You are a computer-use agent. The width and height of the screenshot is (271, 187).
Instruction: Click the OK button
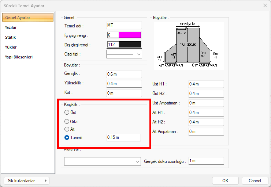coord(225,180)
